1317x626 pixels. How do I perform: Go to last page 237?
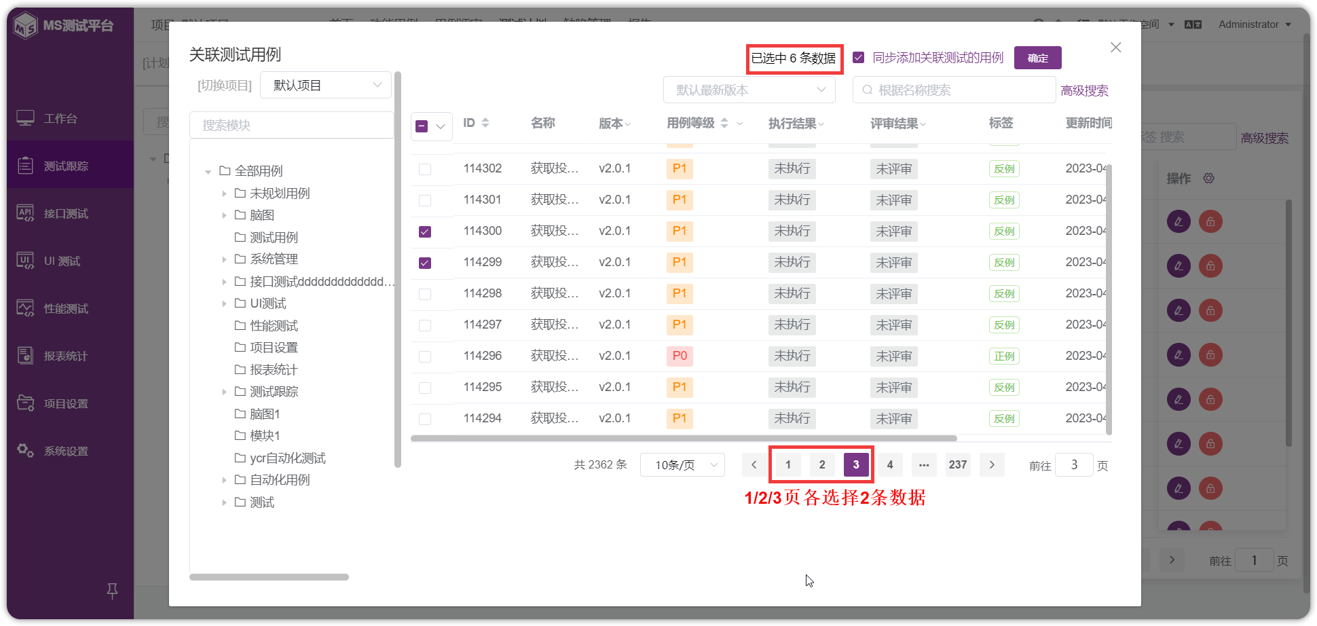click(958, 465)
